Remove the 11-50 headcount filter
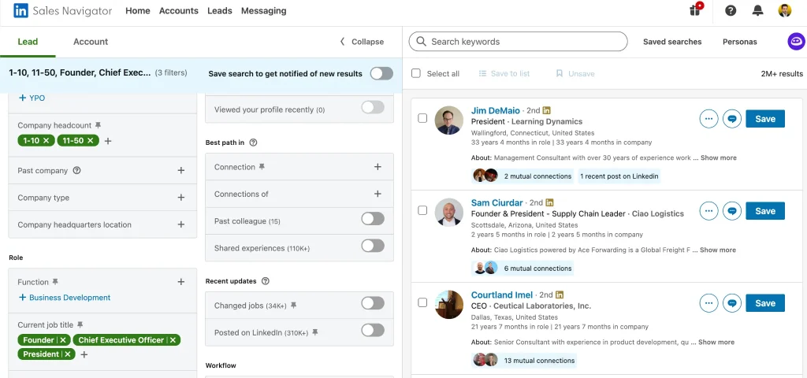The width and height of the screenshot is (807, 378). pos(91,140)
